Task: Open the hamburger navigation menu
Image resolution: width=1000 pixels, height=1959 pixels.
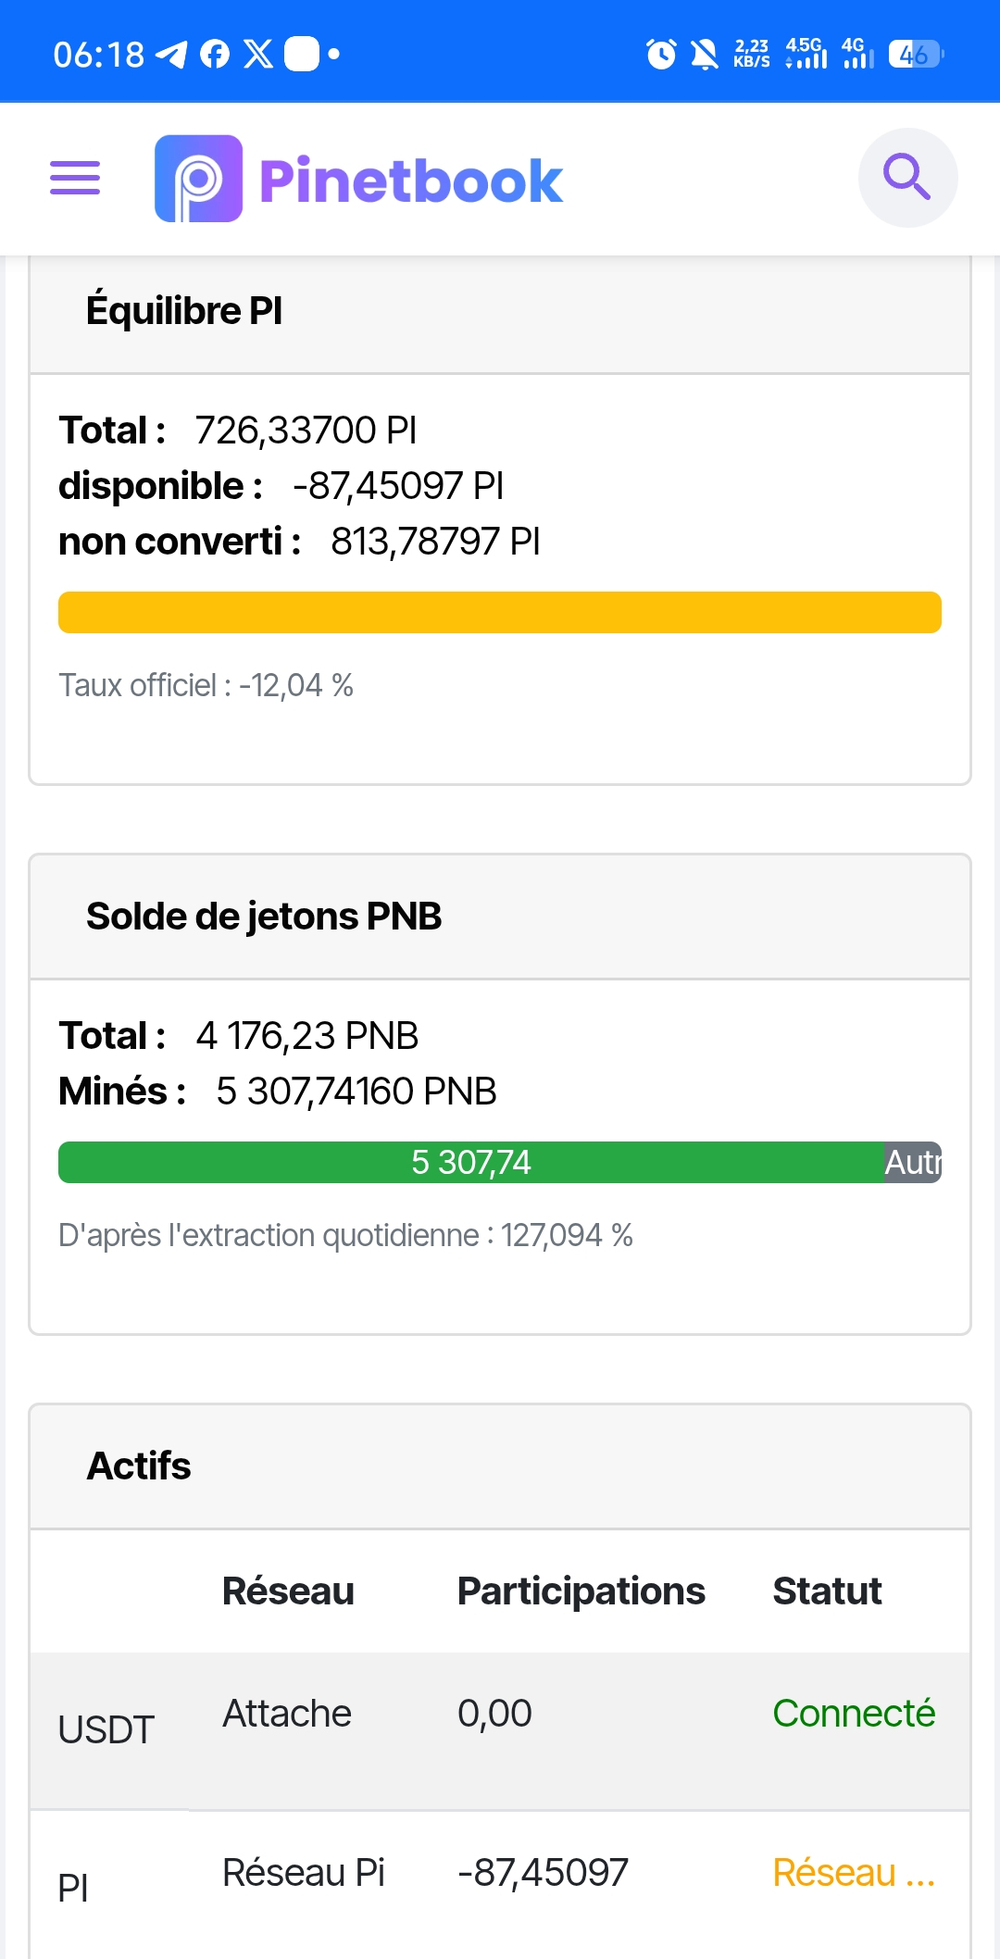Action: [x=75, y=178]
